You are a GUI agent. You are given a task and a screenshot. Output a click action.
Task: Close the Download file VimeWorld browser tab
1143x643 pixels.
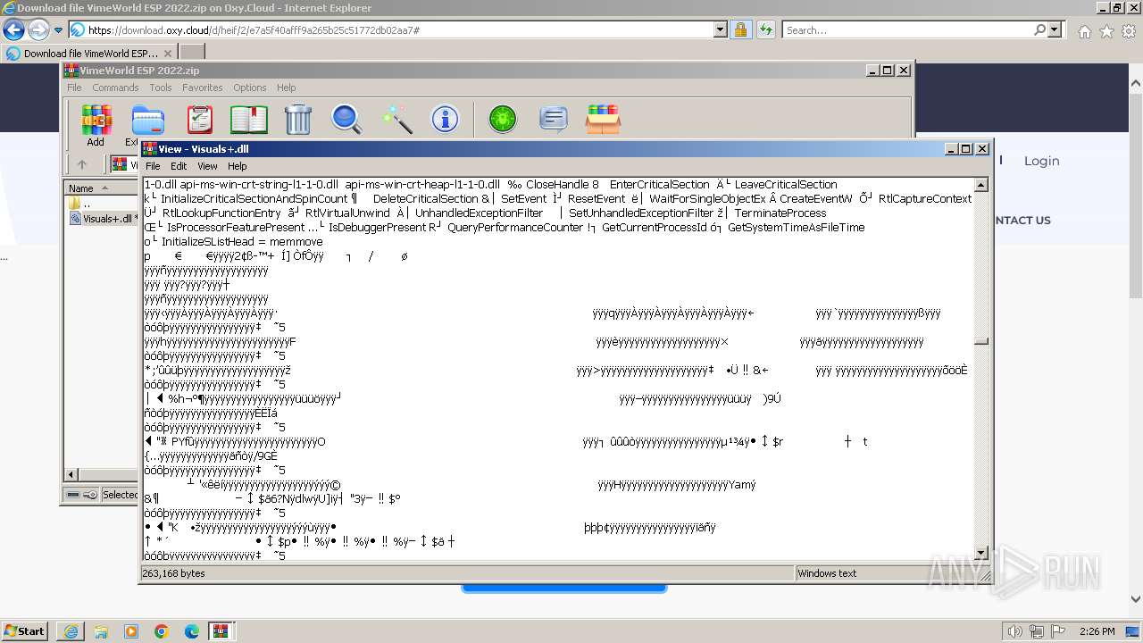tap(167, 54)
